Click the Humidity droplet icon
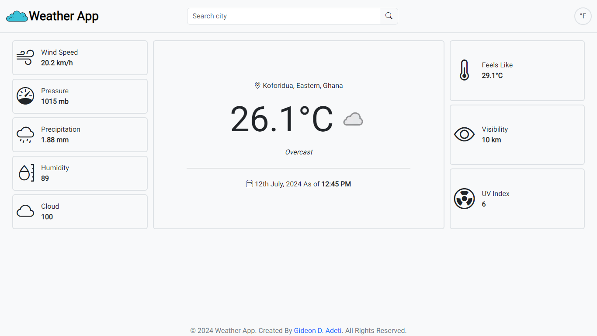The height and width of the screenshot is (336, 597). pos(25,173)
